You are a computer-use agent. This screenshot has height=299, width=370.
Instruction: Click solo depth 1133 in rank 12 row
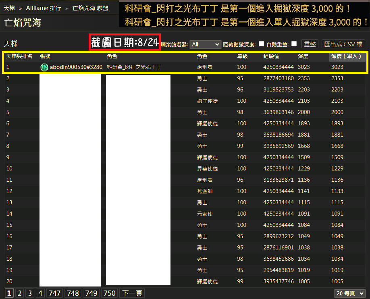pyautogui.click(x=337, y=191)
